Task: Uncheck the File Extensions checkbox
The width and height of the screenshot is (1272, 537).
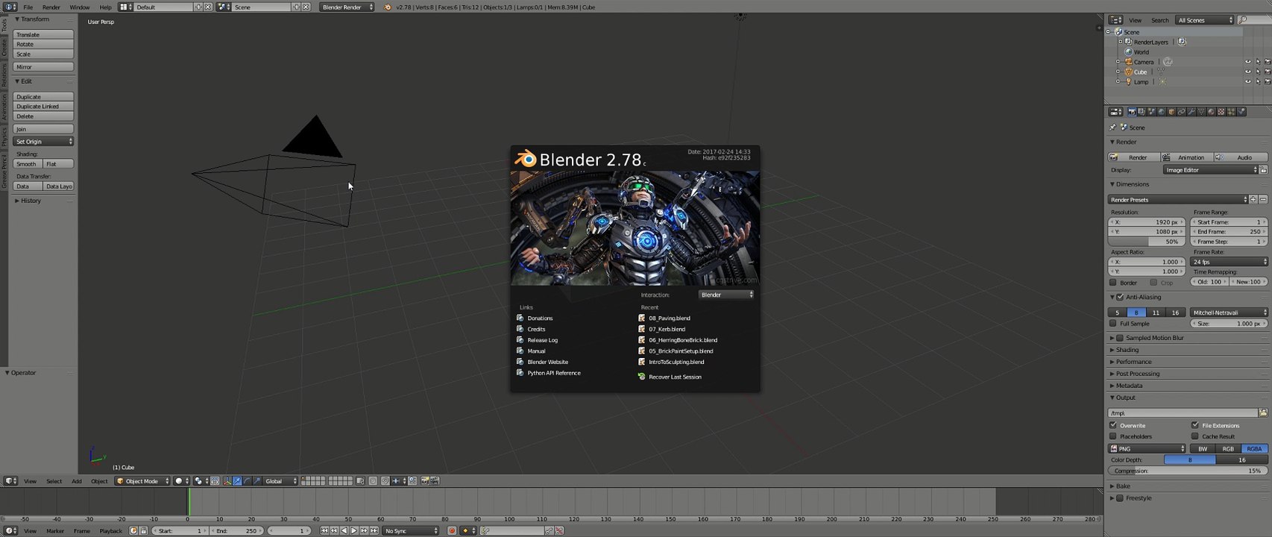Action: click(1195, 425)
